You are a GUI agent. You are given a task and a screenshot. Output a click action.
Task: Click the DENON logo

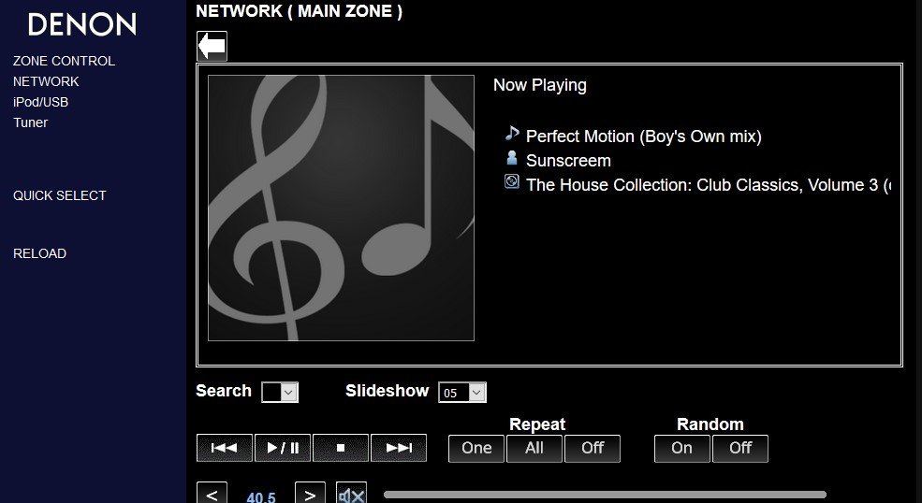click(x=82, y=24)
